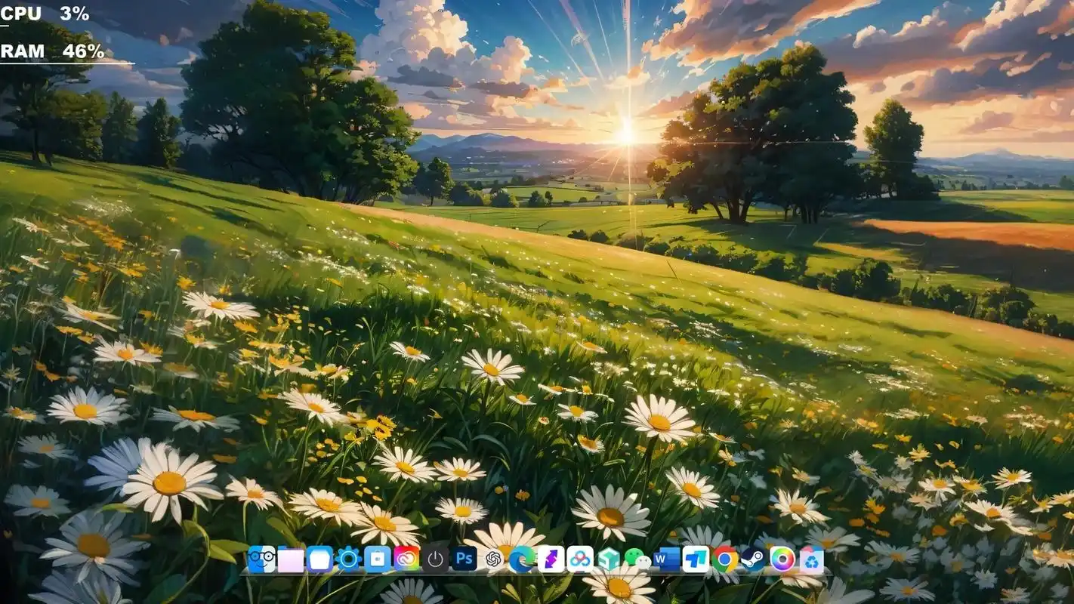
Task: Launch Microsoft Edge browser
Action: [x=522, y=559]
